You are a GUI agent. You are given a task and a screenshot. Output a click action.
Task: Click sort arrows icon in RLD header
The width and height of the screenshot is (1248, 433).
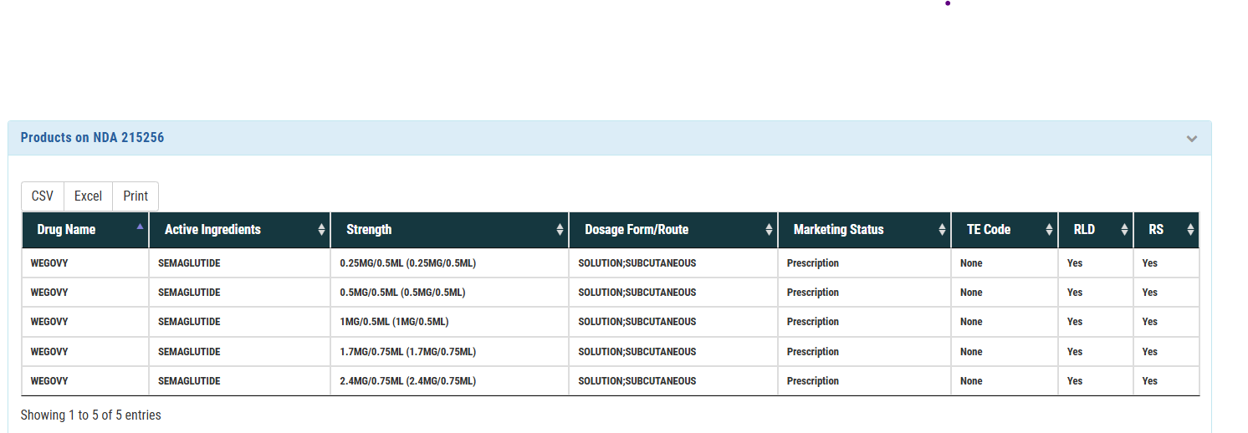(x=1124, y=230)
